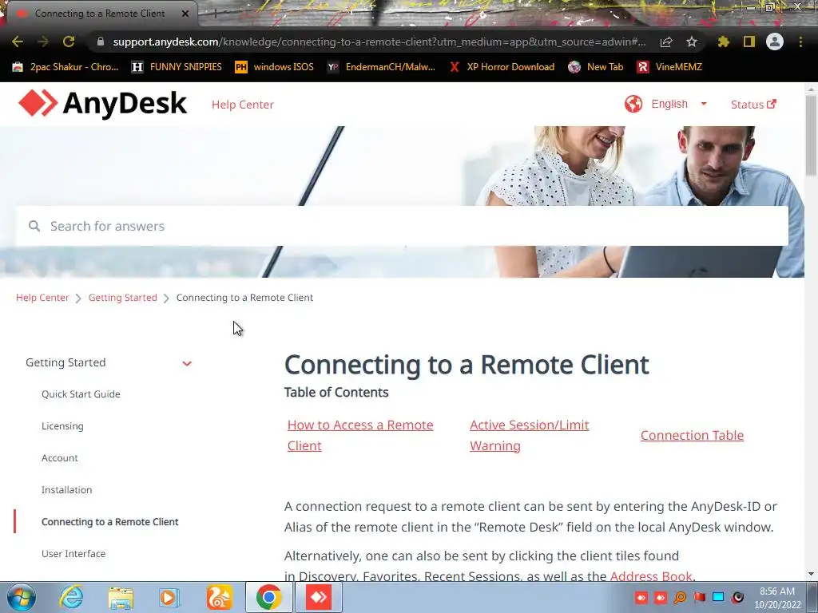818x613 pixels.
Task: Open the XP Horror Download bookmark
Action: click(x=502, y=67)
